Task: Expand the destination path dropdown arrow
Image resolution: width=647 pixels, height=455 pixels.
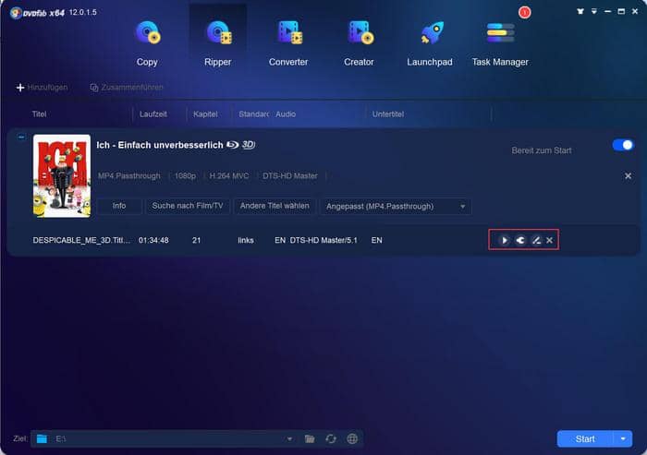Action: [289, 439]
